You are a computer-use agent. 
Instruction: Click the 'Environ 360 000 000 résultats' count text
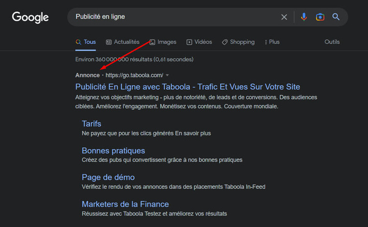(x=134, y=59)
